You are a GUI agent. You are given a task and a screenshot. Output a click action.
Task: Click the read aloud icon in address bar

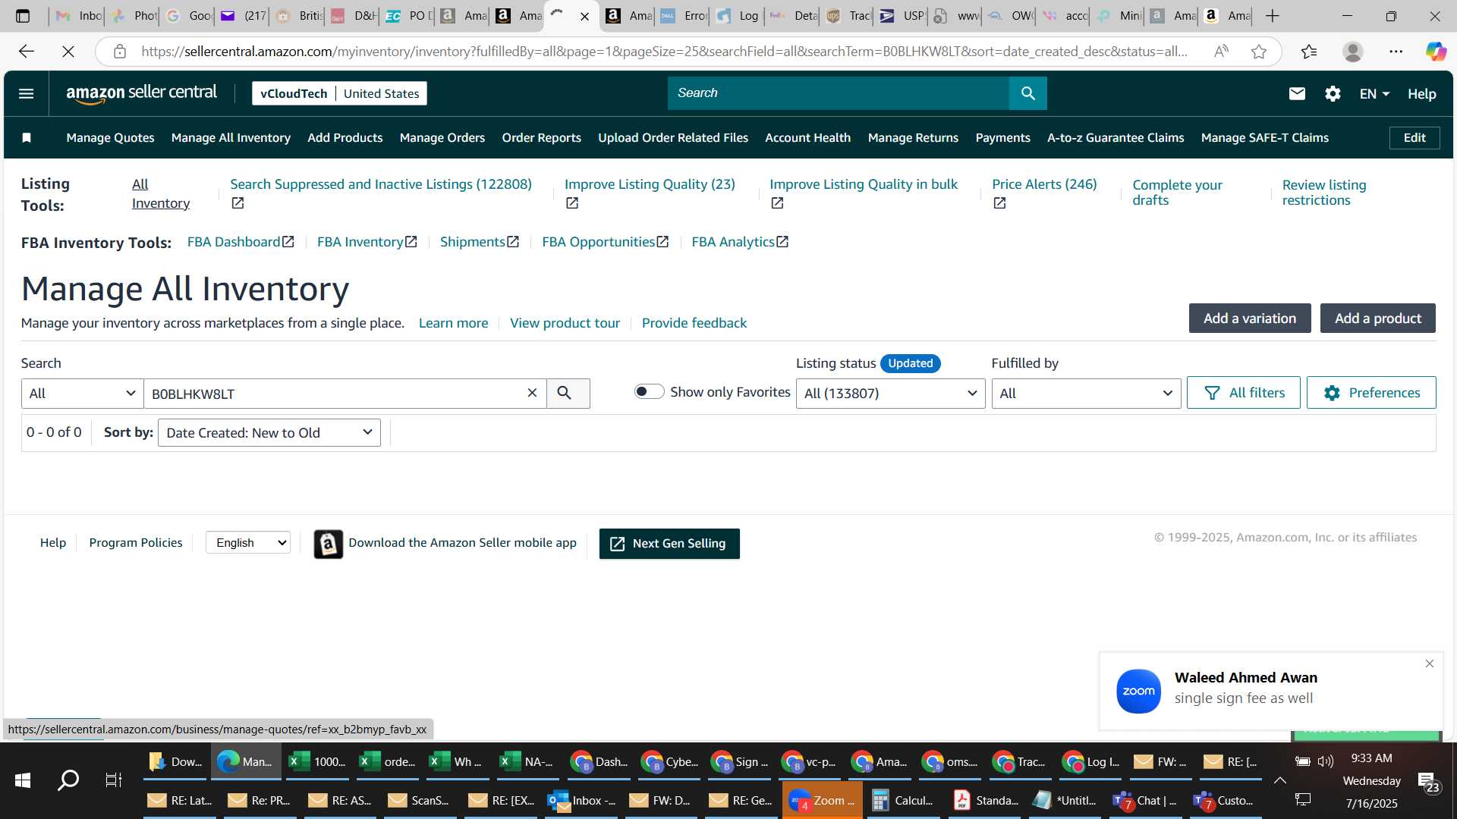1221,52
